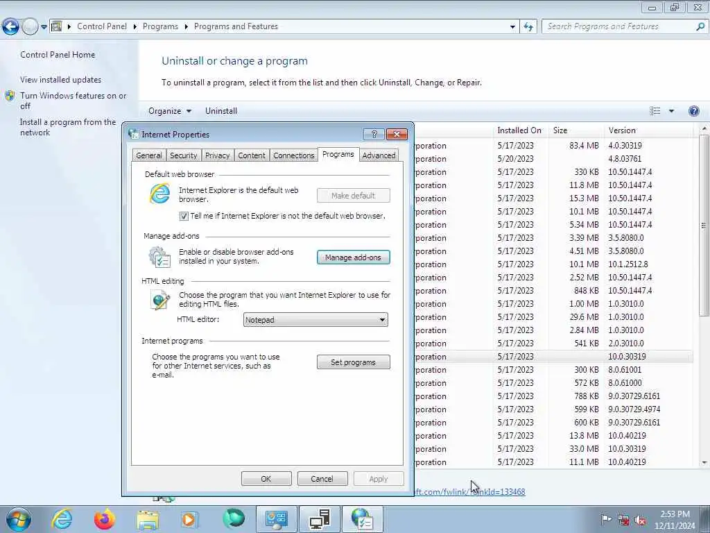Click the Apply button in Internet Properties
This screenshot has height=533, width=710.
pyautogui.click(x=379, y=479)
